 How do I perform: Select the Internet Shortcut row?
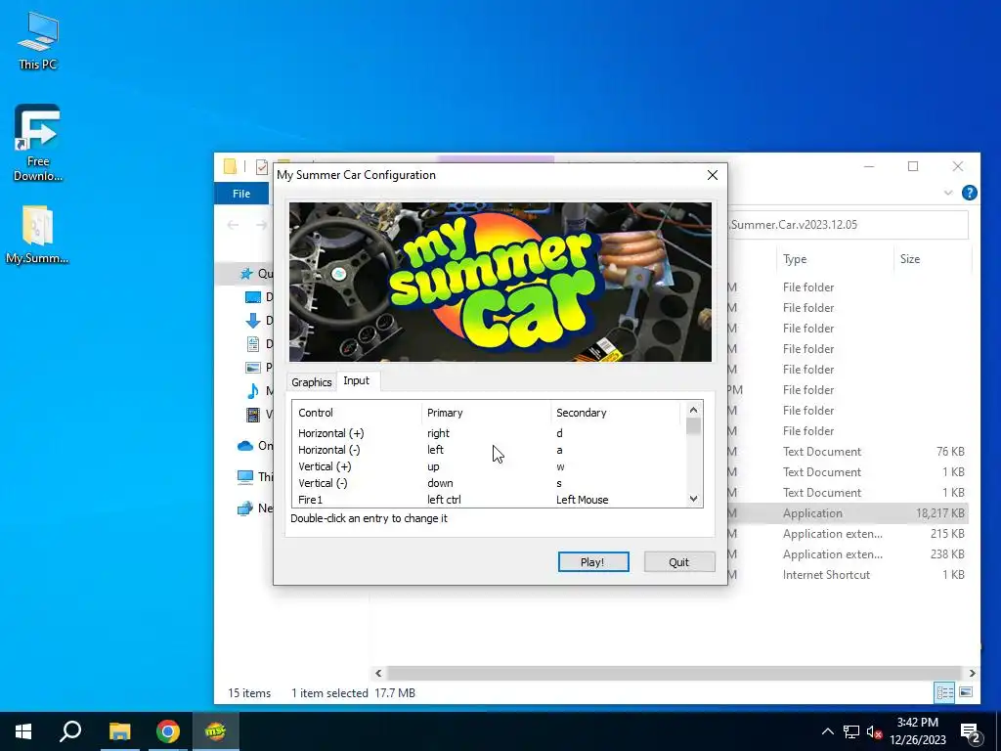[848, 575]
